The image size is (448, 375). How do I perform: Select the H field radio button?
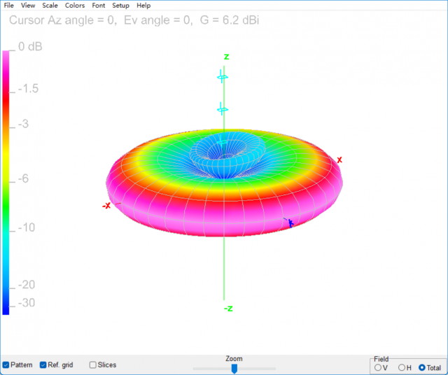[x=401, y=367]
